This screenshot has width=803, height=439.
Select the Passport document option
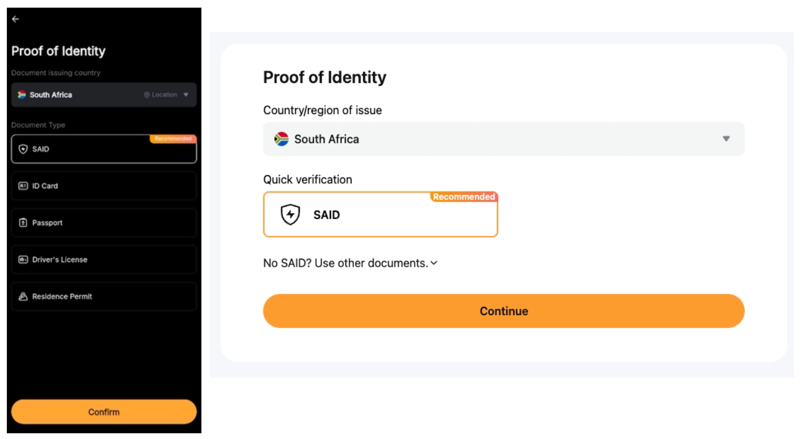pyautogui.click(x=104, y=223)
